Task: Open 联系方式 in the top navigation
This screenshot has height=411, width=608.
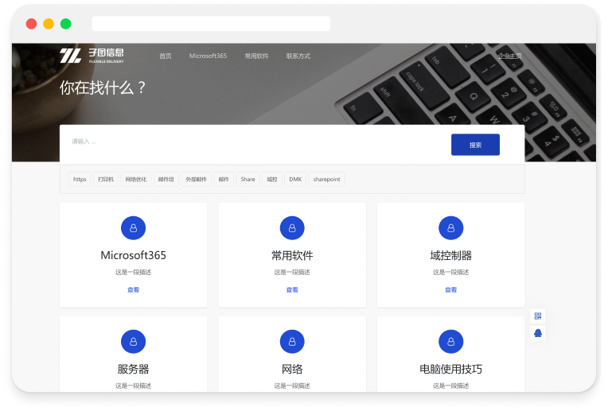Action: click(298, 56)
